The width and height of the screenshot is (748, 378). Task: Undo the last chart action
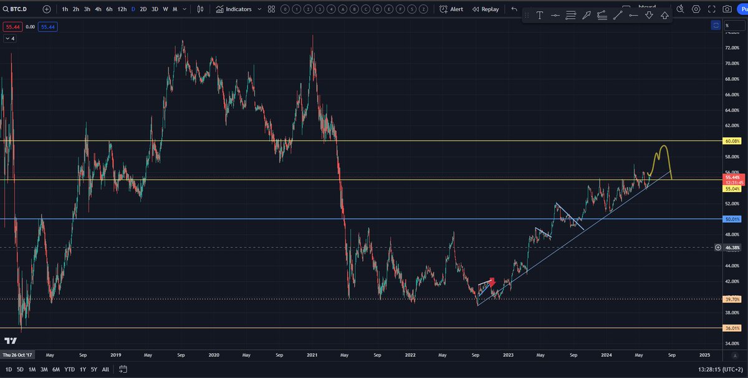coord(514,9)
